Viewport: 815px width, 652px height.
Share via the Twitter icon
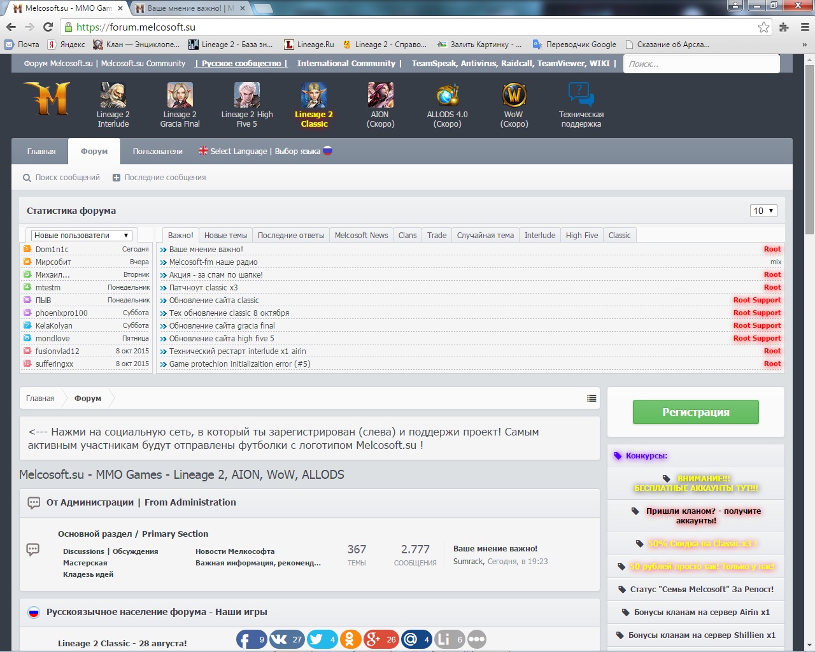[322, 639]
